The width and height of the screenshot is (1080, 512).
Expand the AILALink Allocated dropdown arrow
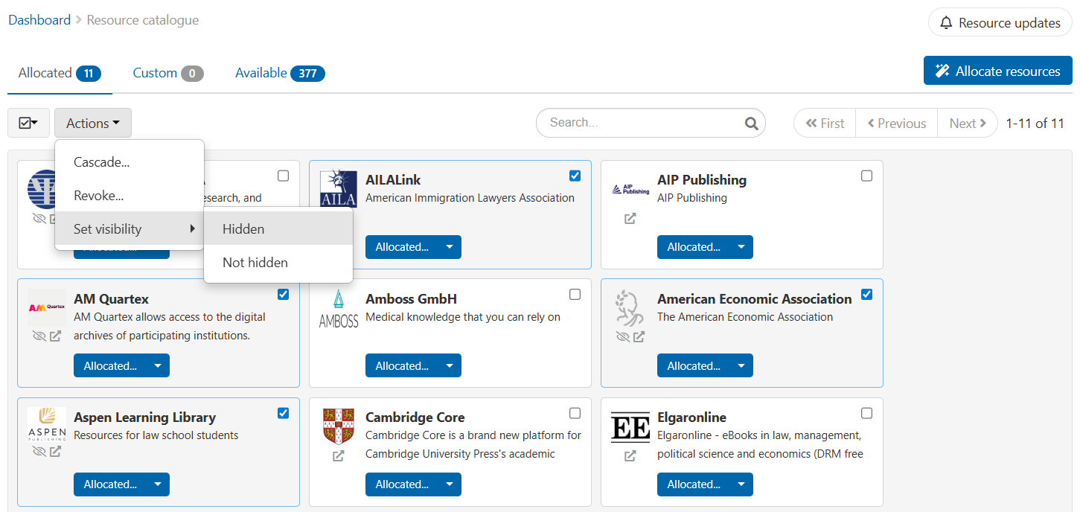(x=450, y=247)
